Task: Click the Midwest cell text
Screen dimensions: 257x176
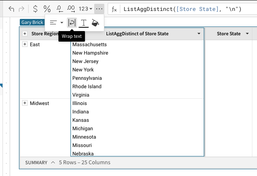Action: (40, 103)
